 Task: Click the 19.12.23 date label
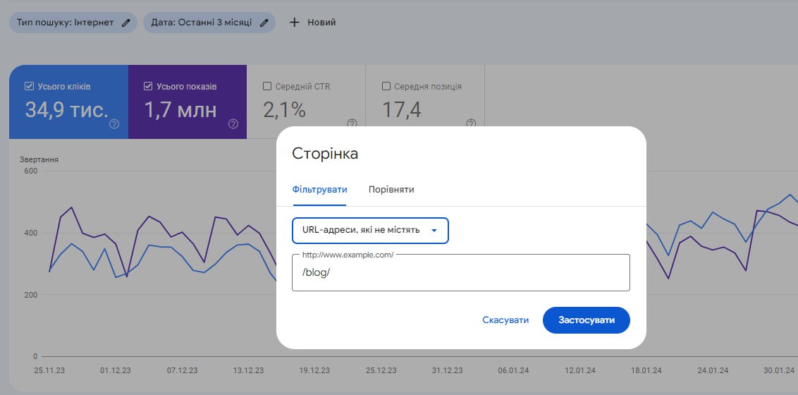point(314,370)
